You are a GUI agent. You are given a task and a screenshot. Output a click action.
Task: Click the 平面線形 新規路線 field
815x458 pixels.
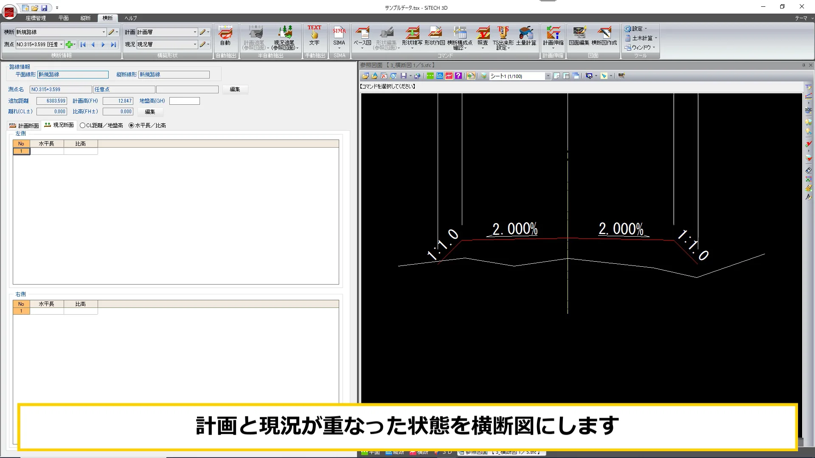click(73, 75)
